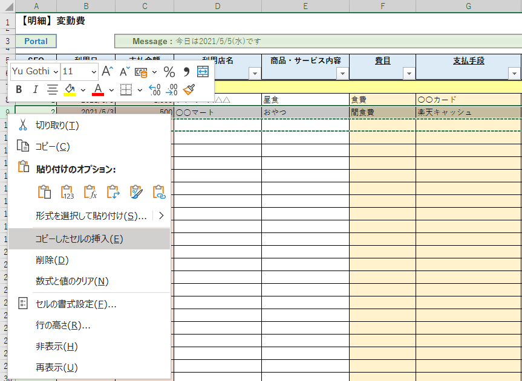Apply red font color to text
522x381 pixels.
[98, 89]
